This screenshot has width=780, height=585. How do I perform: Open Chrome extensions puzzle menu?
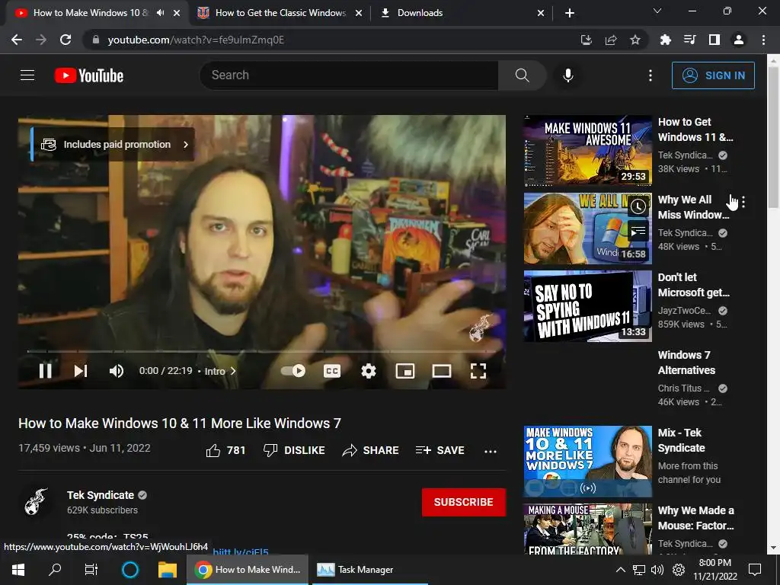665,40
